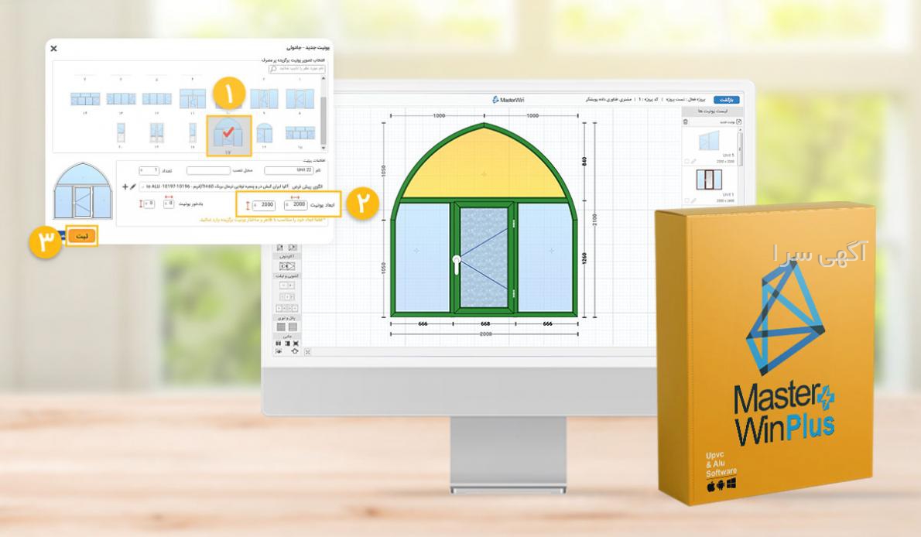Click the MasterWin logo in the top bar

508,100
